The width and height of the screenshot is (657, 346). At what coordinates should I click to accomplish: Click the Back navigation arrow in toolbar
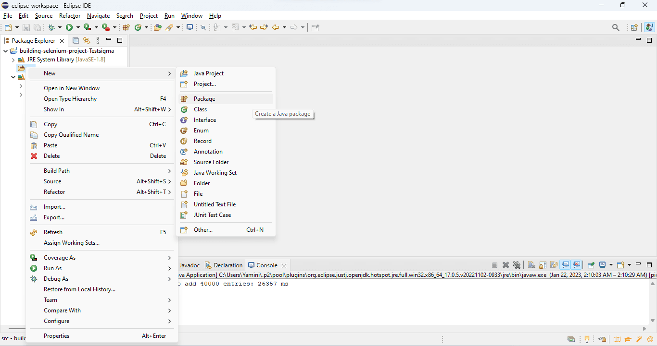coord(276,27)
